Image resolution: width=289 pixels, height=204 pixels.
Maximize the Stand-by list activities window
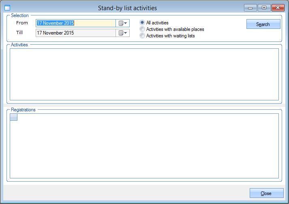tap(264, 8)
